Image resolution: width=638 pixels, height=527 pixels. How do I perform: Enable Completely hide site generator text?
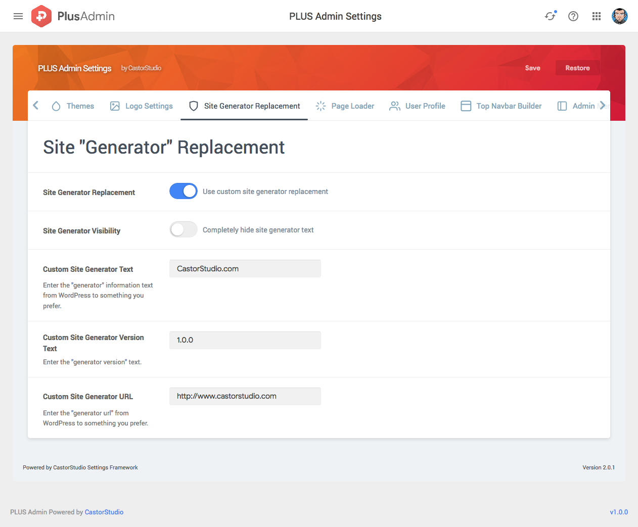click(x=184, y=229)
